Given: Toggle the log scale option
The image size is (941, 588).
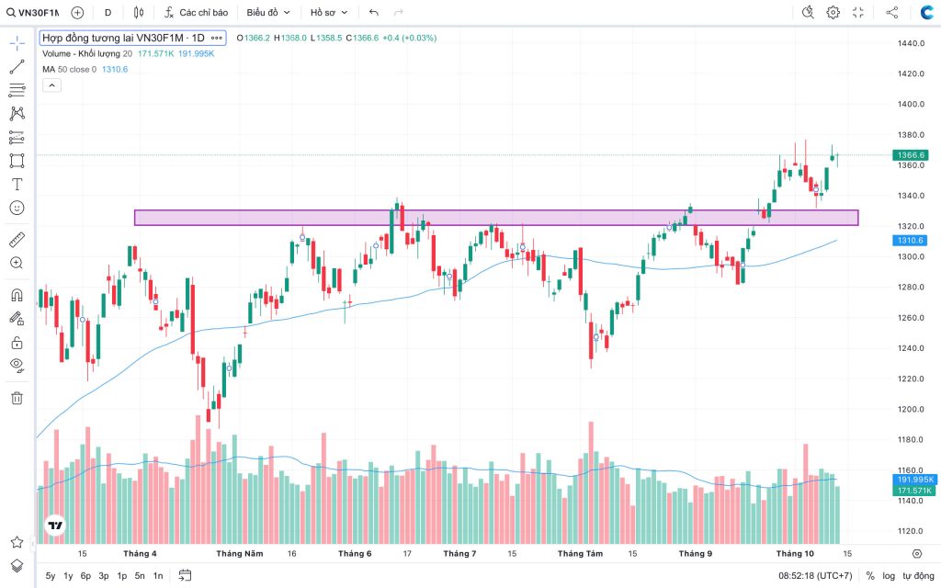Looking at the screenshot, I should point(889,576).
